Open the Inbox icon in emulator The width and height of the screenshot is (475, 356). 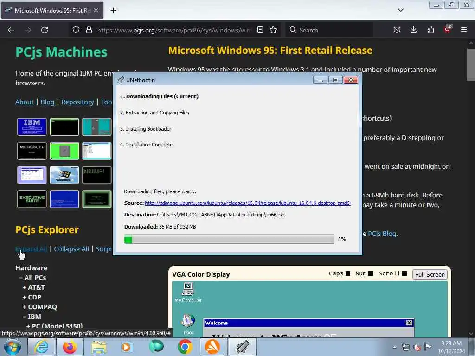point(188,324)
